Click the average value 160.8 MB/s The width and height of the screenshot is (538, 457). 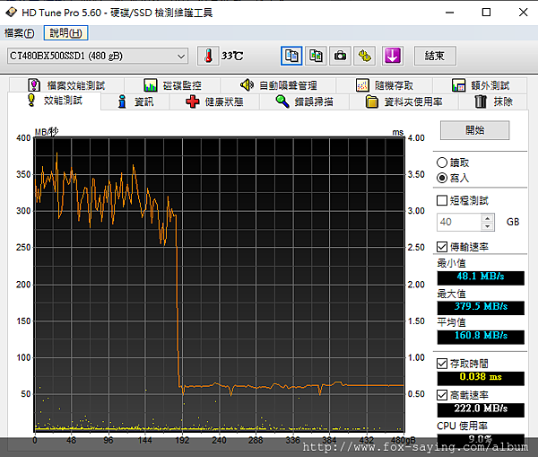tap(481, 337)
